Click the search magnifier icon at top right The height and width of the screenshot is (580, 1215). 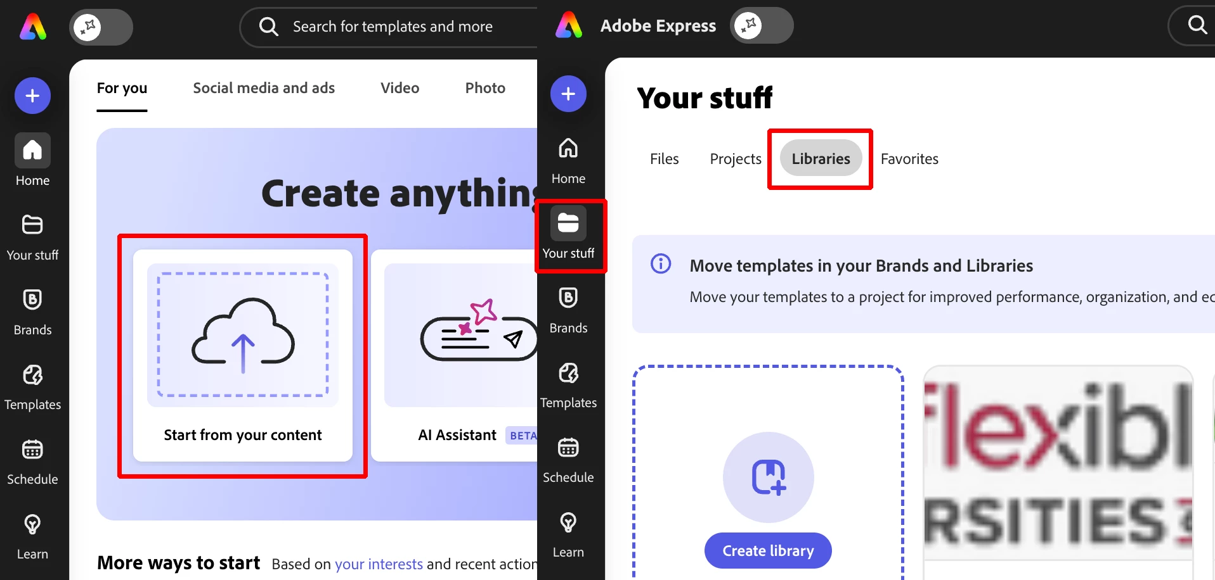click(x=1197, y=25)
